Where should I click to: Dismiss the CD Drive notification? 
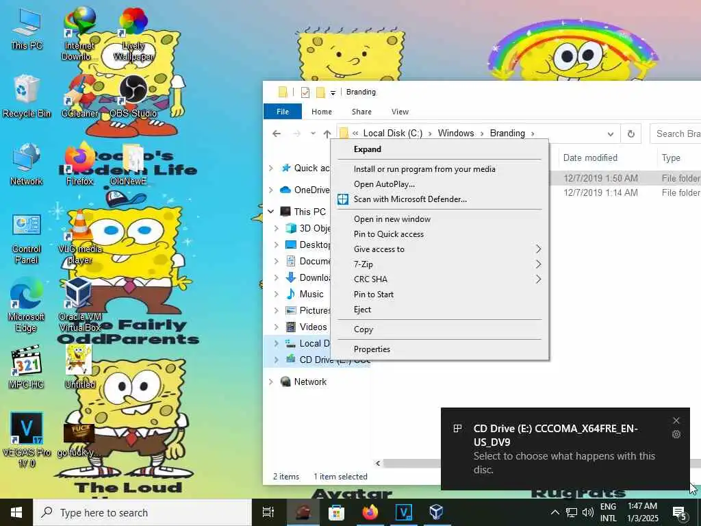[676, 421]
